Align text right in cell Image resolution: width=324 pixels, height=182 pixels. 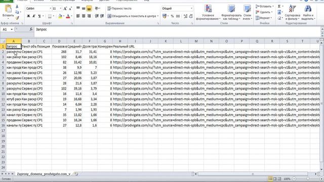coord(89,16)
